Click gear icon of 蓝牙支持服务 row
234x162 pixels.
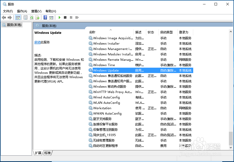tap(90, 119)
